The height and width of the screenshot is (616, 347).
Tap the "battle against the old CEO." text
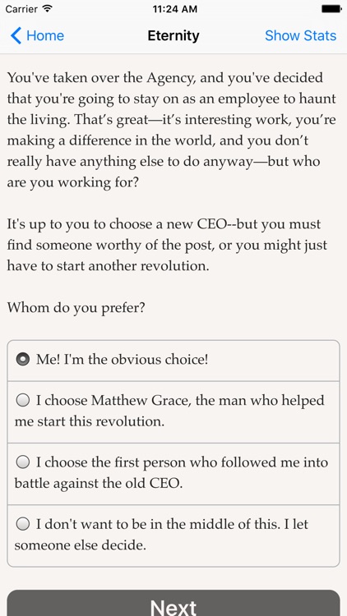[99, 484]
